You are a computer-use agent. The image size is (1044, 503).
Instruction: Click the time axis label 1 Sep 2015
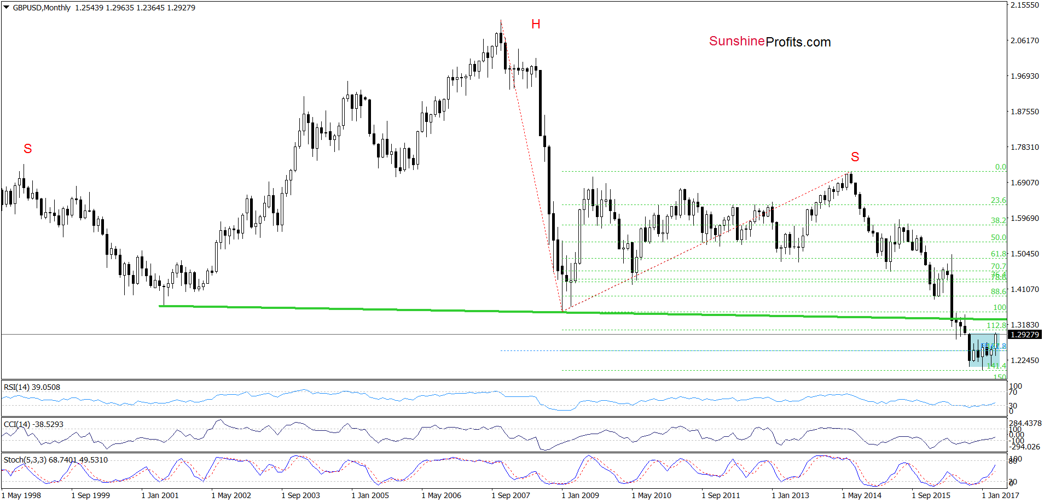(931, 495)
